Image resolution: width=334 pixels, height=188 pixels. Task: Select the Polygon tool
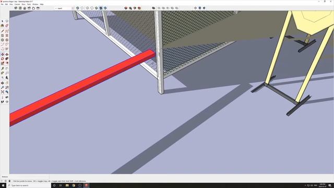point(7,40)
